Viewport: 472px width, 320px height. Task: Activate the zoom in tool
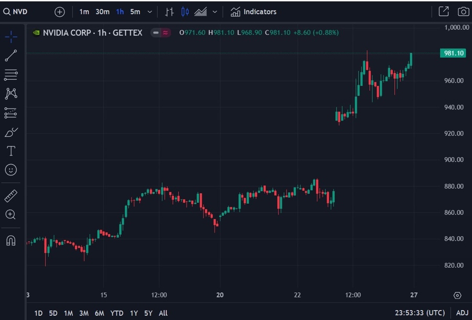point(10,214)
